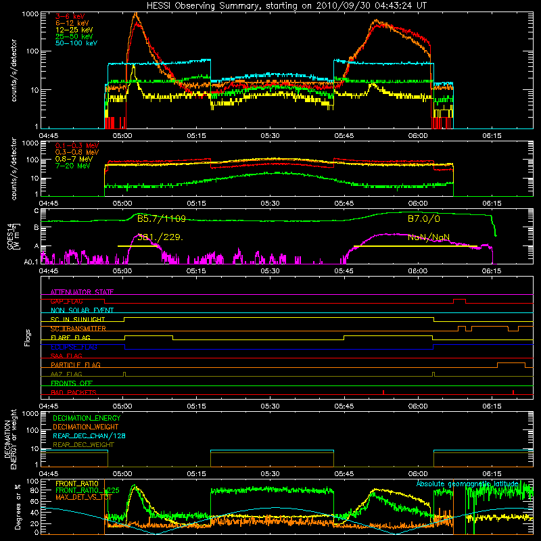
Task: Click the 381./229. annotation in GOES panel
Action: coord(160,237)
